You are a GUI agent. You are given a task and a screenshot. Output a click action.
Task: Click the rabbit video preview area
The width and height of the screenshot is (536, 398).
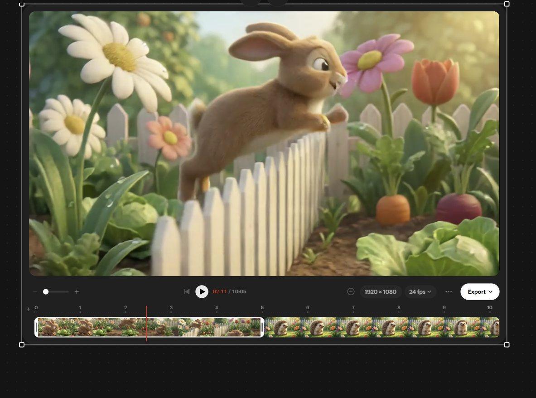[264, 144]
